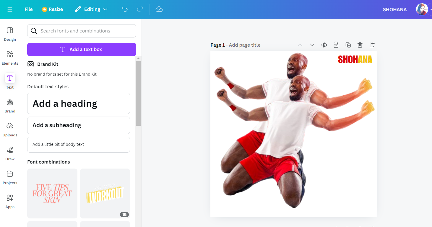Toggle hide page eye icon
432x227 pixels.
click(x=324, y=45)
